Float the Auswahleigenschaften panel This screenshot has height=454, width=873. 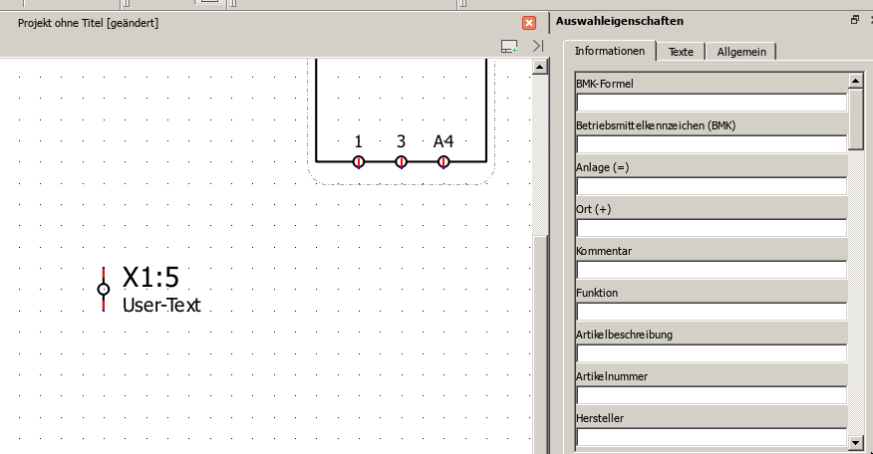coord(854,20)
